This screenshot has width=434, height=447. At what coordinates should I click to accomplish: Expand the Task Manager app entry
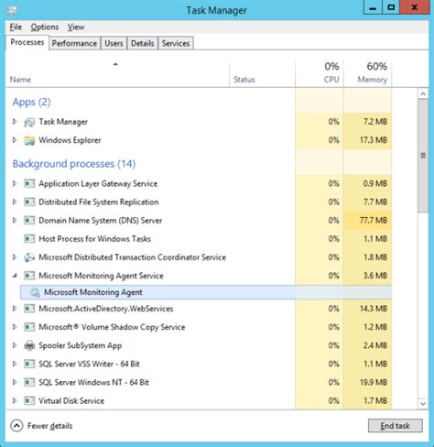pyautogui.click(x=15, y=122)
